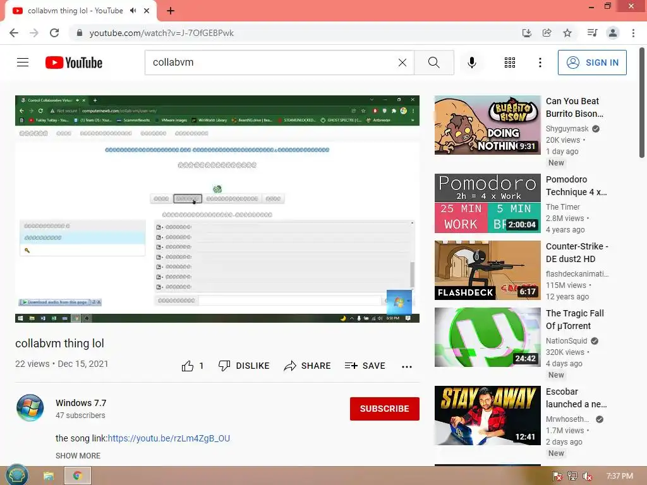Open the Windows 7.7 channel name
This screenshot has width=647, height=485.
click(x=81, y=403)
